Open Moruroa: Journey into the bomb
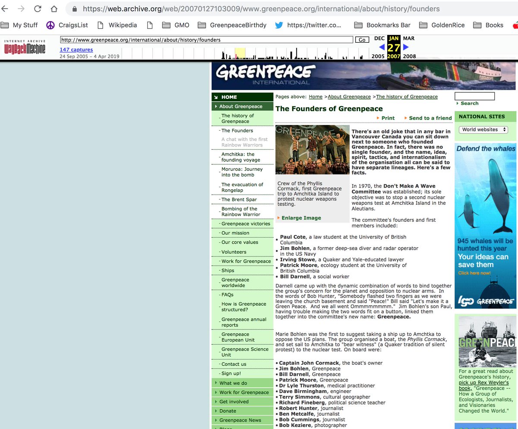Image resolution: width=518 pixels, height=429 pixels. pyautogui.click(x=242, y=172)
